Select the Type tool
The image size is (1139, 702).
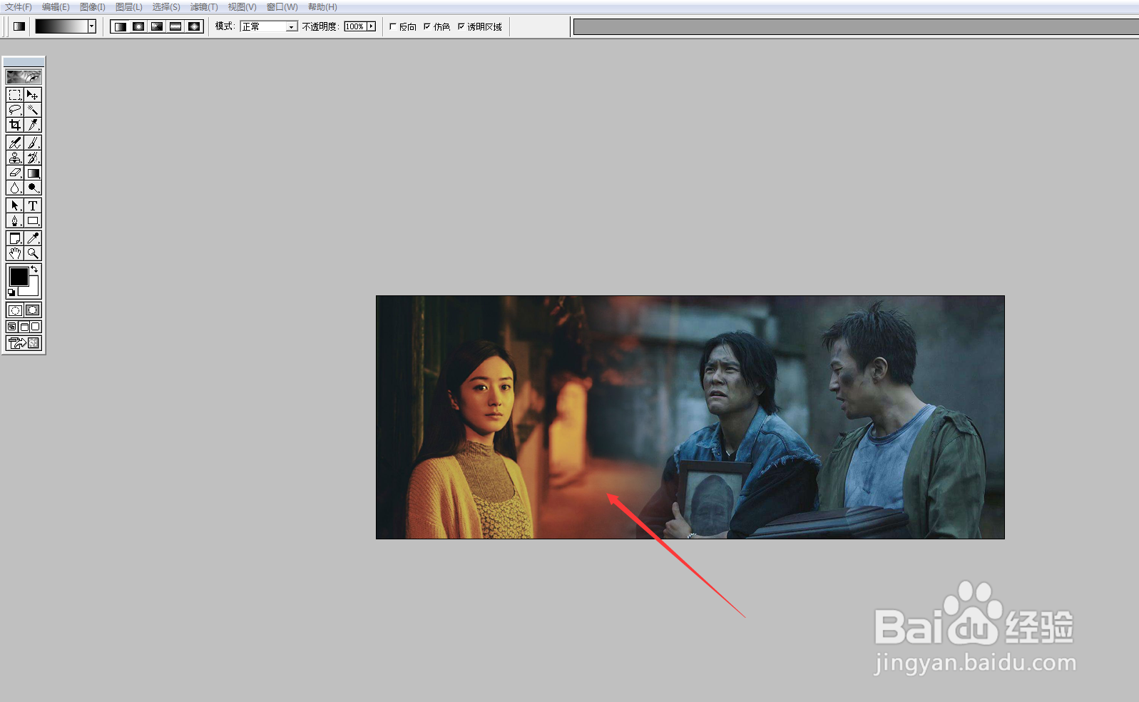tap(33, 205)
